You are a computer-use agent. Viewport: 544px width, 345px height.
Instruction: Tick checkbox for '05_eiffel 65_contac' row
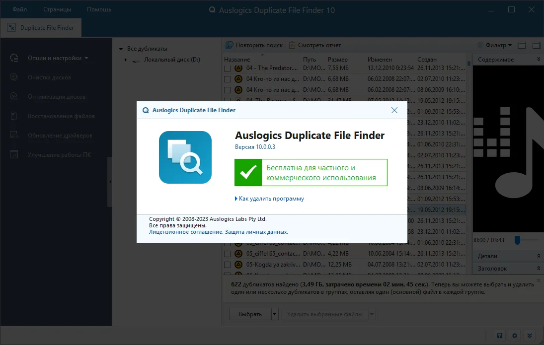tap(227, 254)
